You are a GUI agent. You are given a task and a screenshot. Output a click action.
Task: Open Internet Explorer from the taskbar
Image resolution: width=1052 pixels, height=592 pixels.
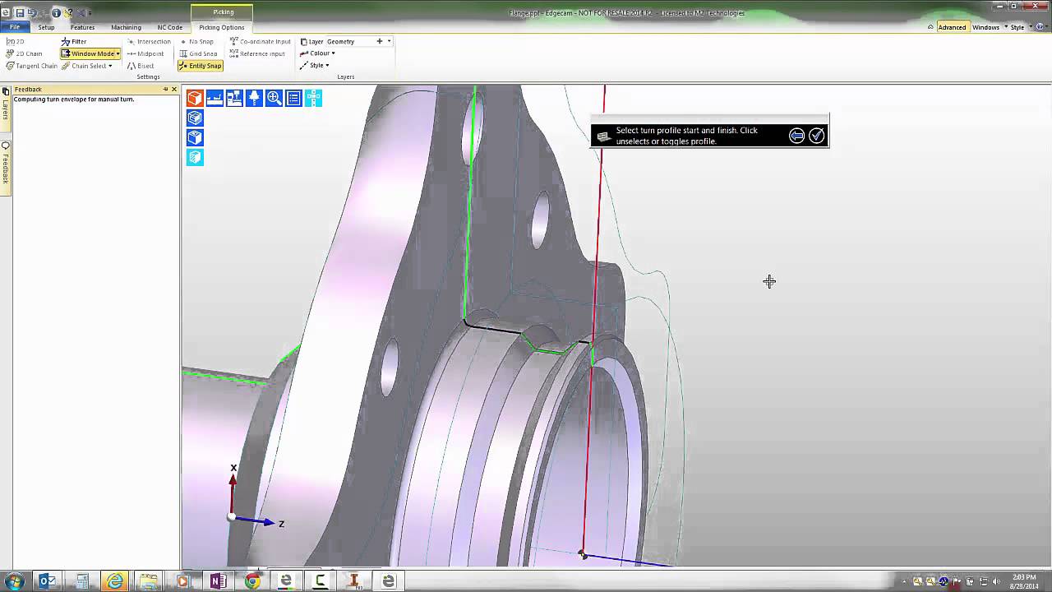(x=115, y=581)
